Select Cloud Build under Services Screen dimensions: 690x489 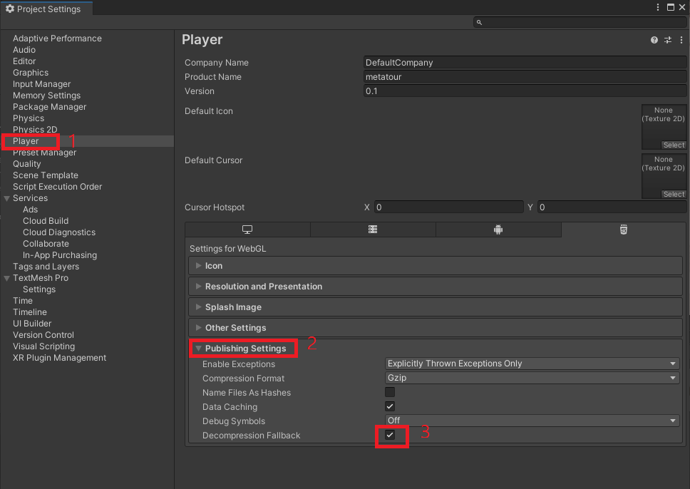coord(46,222)
